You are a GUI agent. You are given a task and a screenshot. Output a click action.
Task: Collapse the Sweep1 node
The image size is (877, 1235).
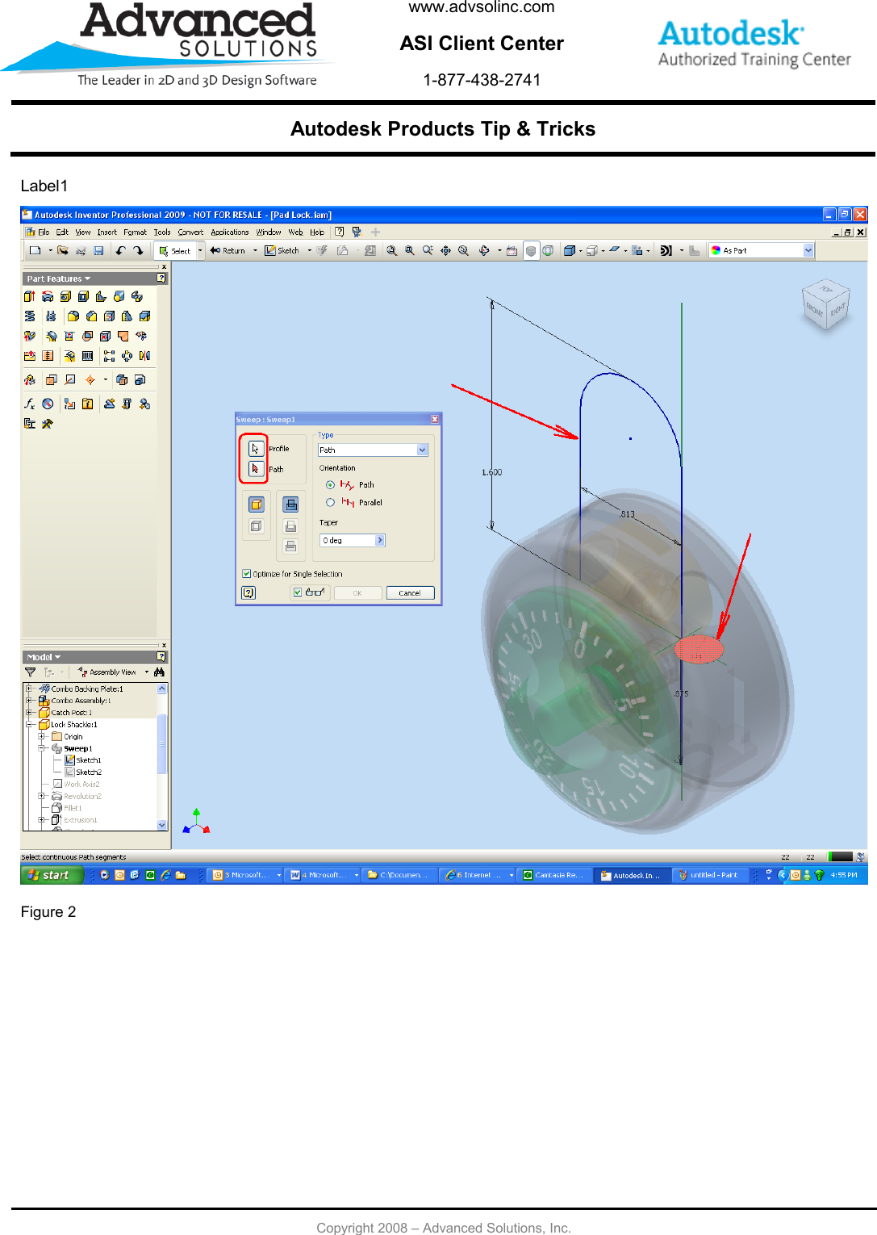click(x=41, y=748)
